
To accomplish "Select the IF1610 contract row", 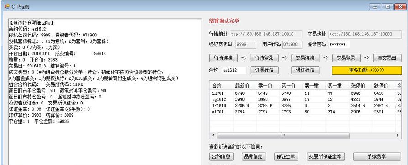I will [305, 105].
